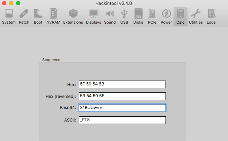Image resolution: width=228 pixels, height=141 pixels.
Task: Zoom window with green button
Action: pyautogui.click(x=18, y=3)
